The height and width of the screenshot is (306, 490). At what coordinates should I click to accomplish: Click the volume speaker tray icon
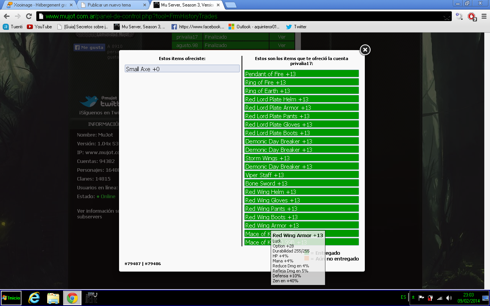[449, 298]
